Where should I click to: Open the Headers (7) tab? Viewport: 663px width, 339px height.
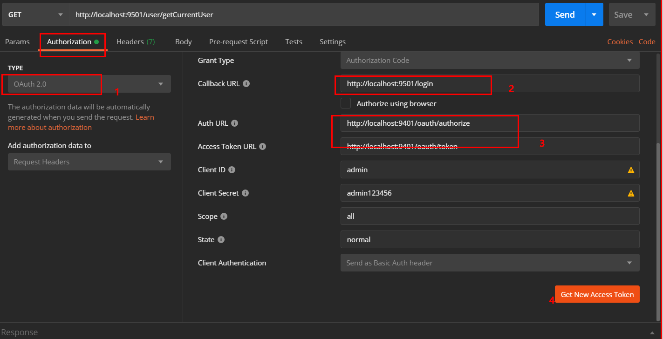point(136,42)
